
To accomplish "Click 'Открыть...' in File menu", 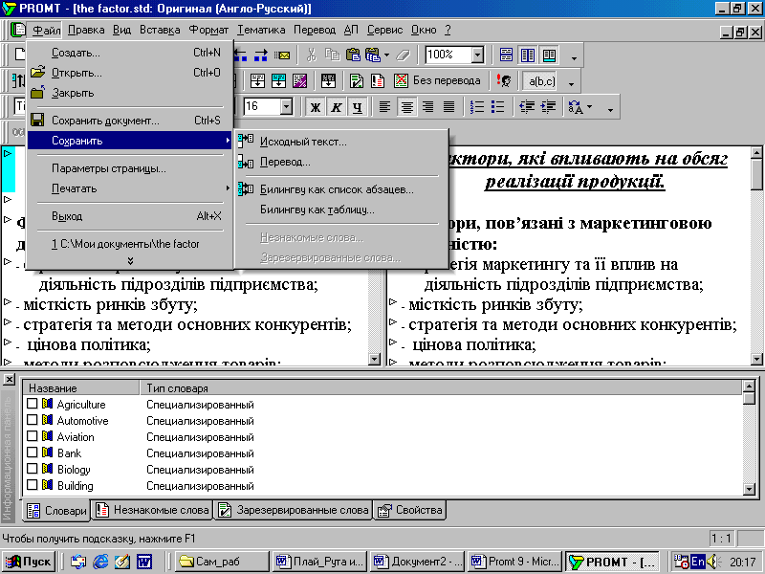I will (x=130, y=73).
